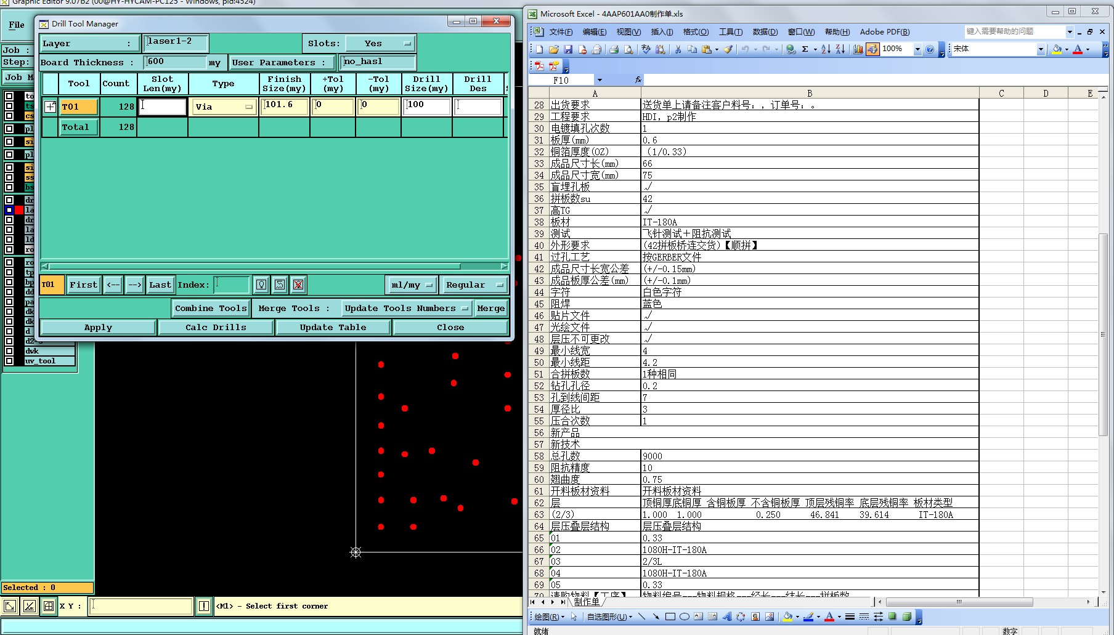Viewport: 1114px width, 635px height.
Task: Select the Line drawing tool in Excel
Action: pos(641,617)
